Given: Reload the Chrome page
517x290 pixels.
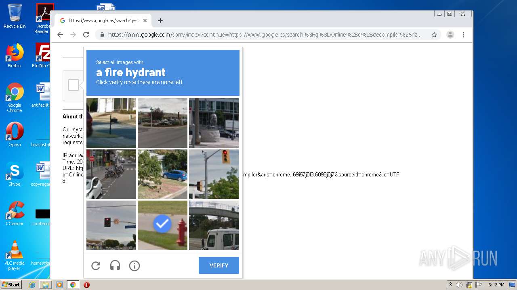Looking at the screenshot, I should pyautogui.click(x=86, y=35).
